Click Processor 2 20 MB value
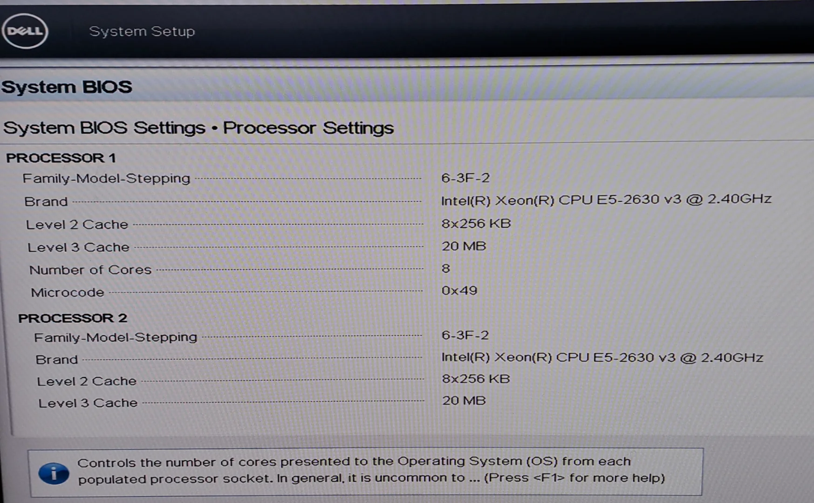This screenshot has width=814, height=503. click(x=464, y=401)
